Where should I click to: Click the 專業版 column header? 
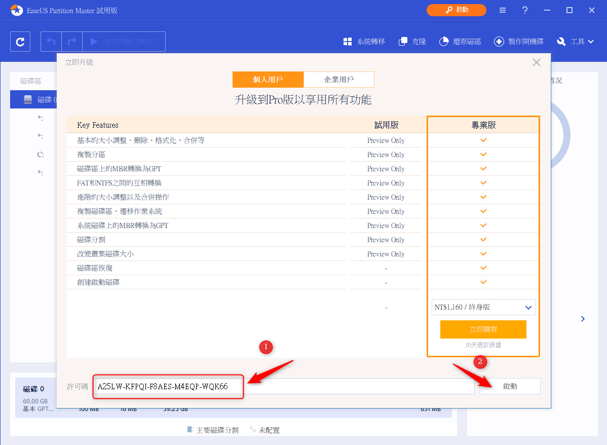pos(483,125)
